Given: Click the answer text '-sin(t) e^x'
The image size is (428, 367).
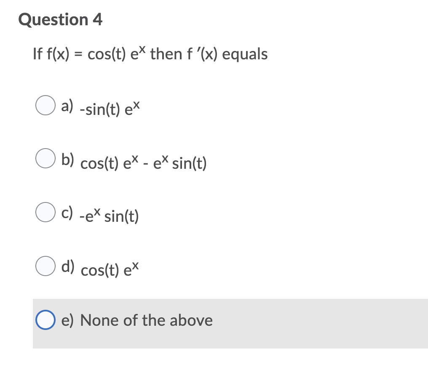Looking at the screenshot, I should pyautogui.click(x=110, y=109).
